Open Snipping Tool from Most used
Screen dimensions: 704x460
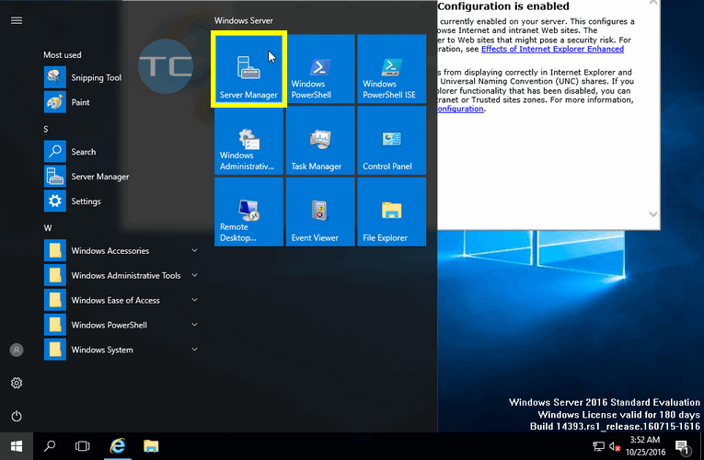click(122, 77)
